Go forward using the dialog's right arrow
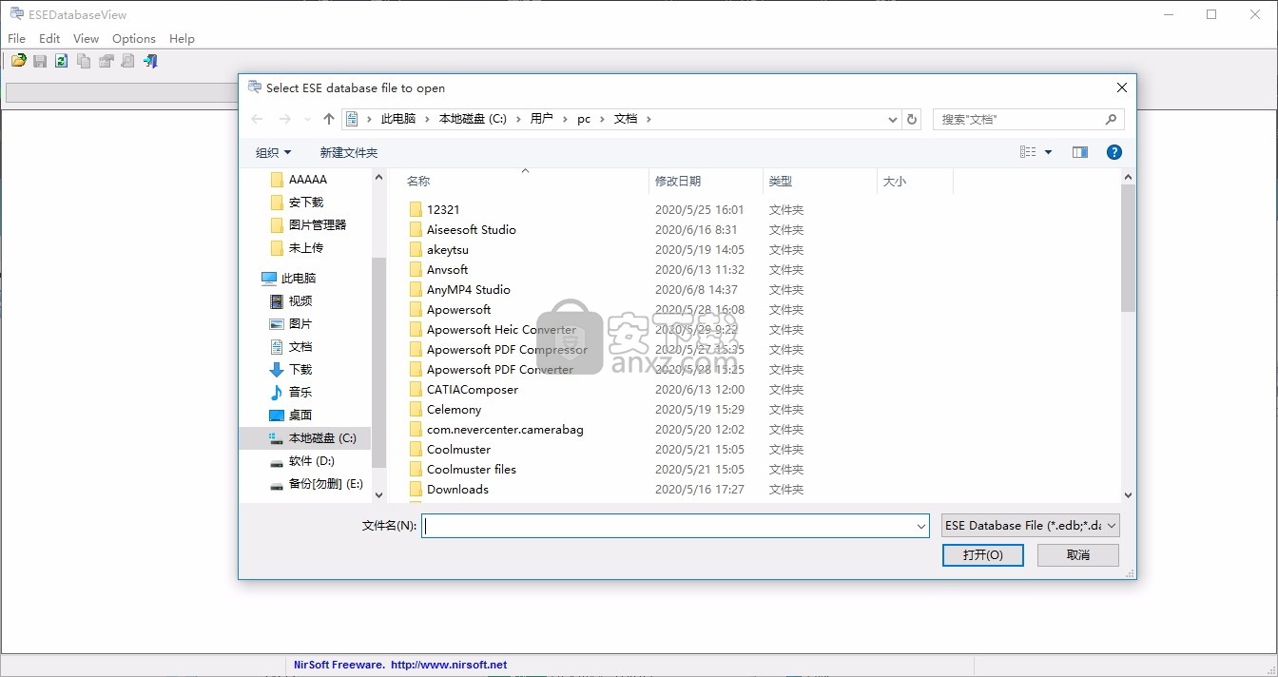 coord(284,119)
